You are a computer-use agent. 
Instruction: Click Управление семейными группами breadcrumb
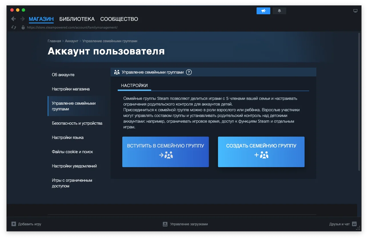(x=110, y=41)
